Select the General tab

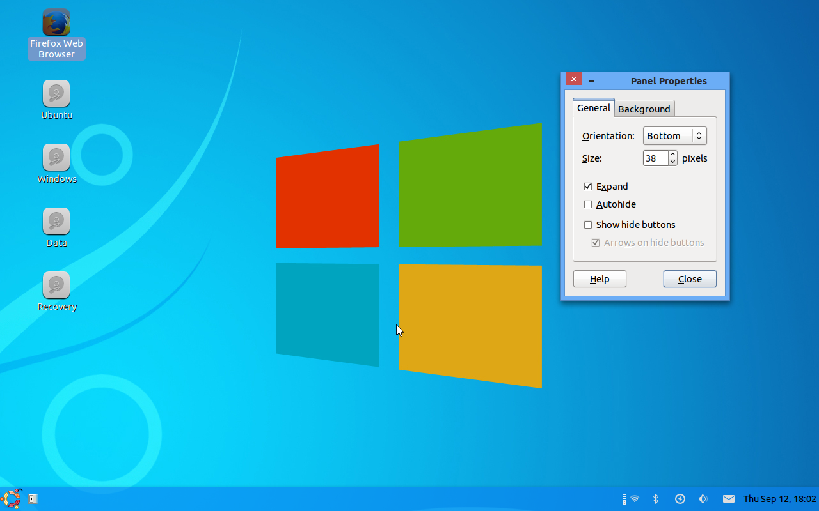pyautogui.click(x=594, y=107)
